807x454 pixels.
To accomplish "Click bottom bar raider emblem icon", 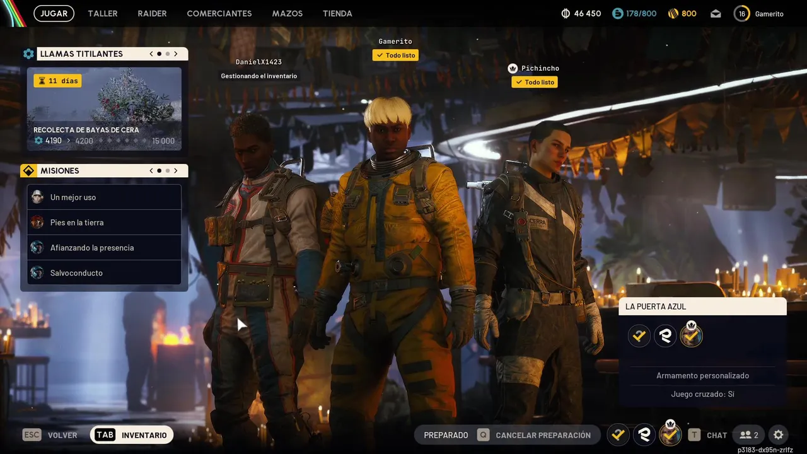I will tap(644, 434).
